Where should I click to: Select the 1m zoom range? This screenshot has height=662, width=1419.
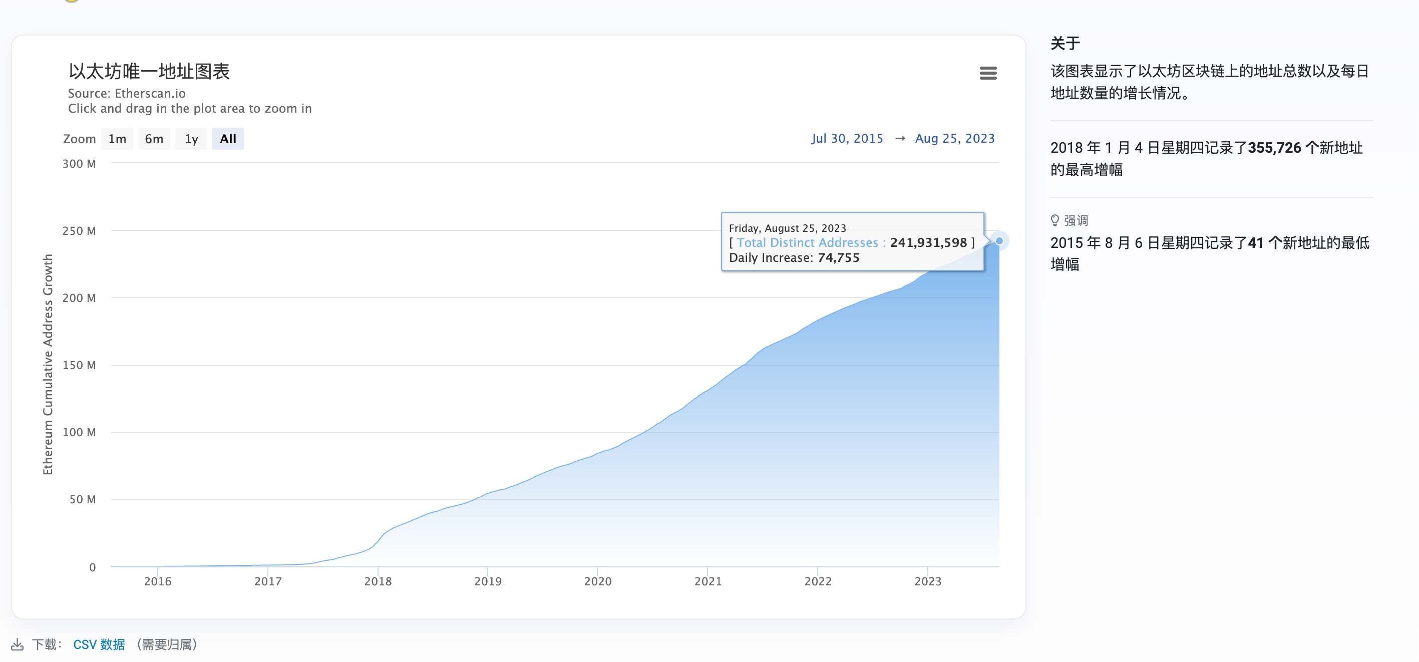tap(117, 139)
